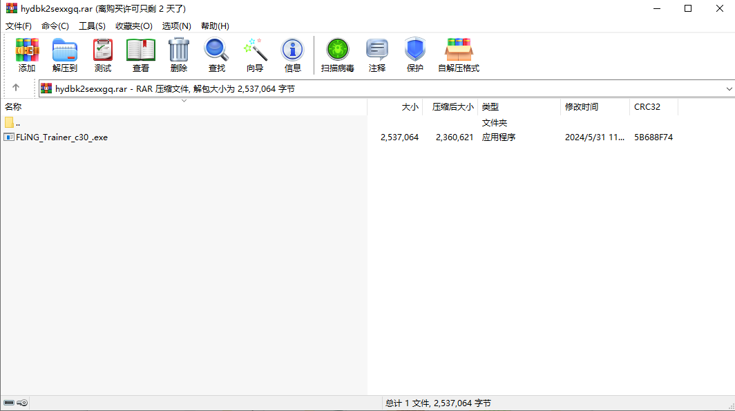Click the 解压到 (Extract To) icon
This screenshot has height=411, width=735.
[x=65, y=55]
